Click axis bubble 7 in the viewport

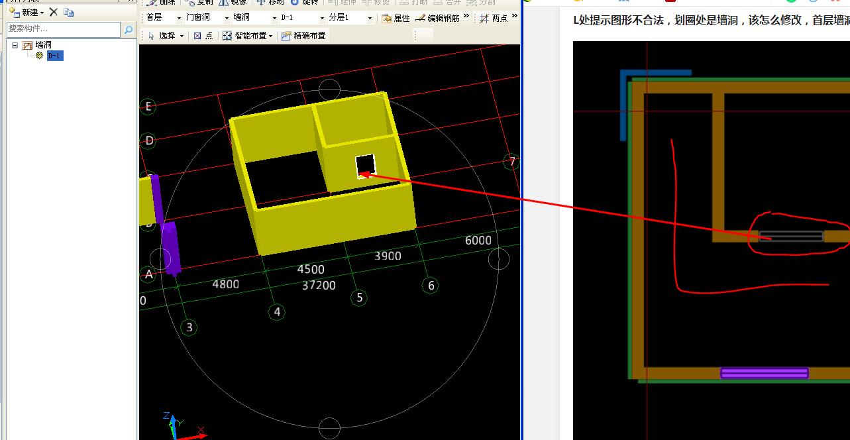(x=511, y=162)
